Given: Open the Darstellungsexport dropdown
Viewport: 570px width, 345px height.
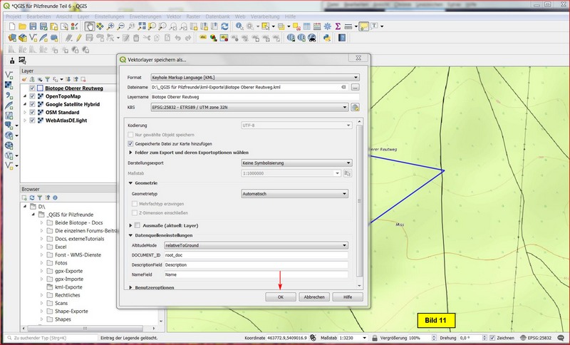Looking at the screenshot, I should click(x=296, y=163).
